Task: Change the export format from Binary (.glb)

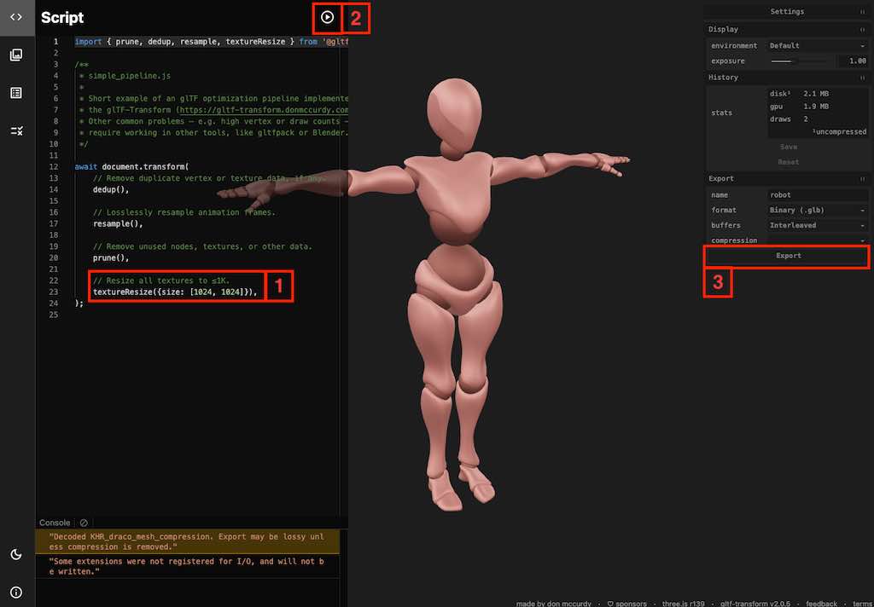Action: [818, 210]
